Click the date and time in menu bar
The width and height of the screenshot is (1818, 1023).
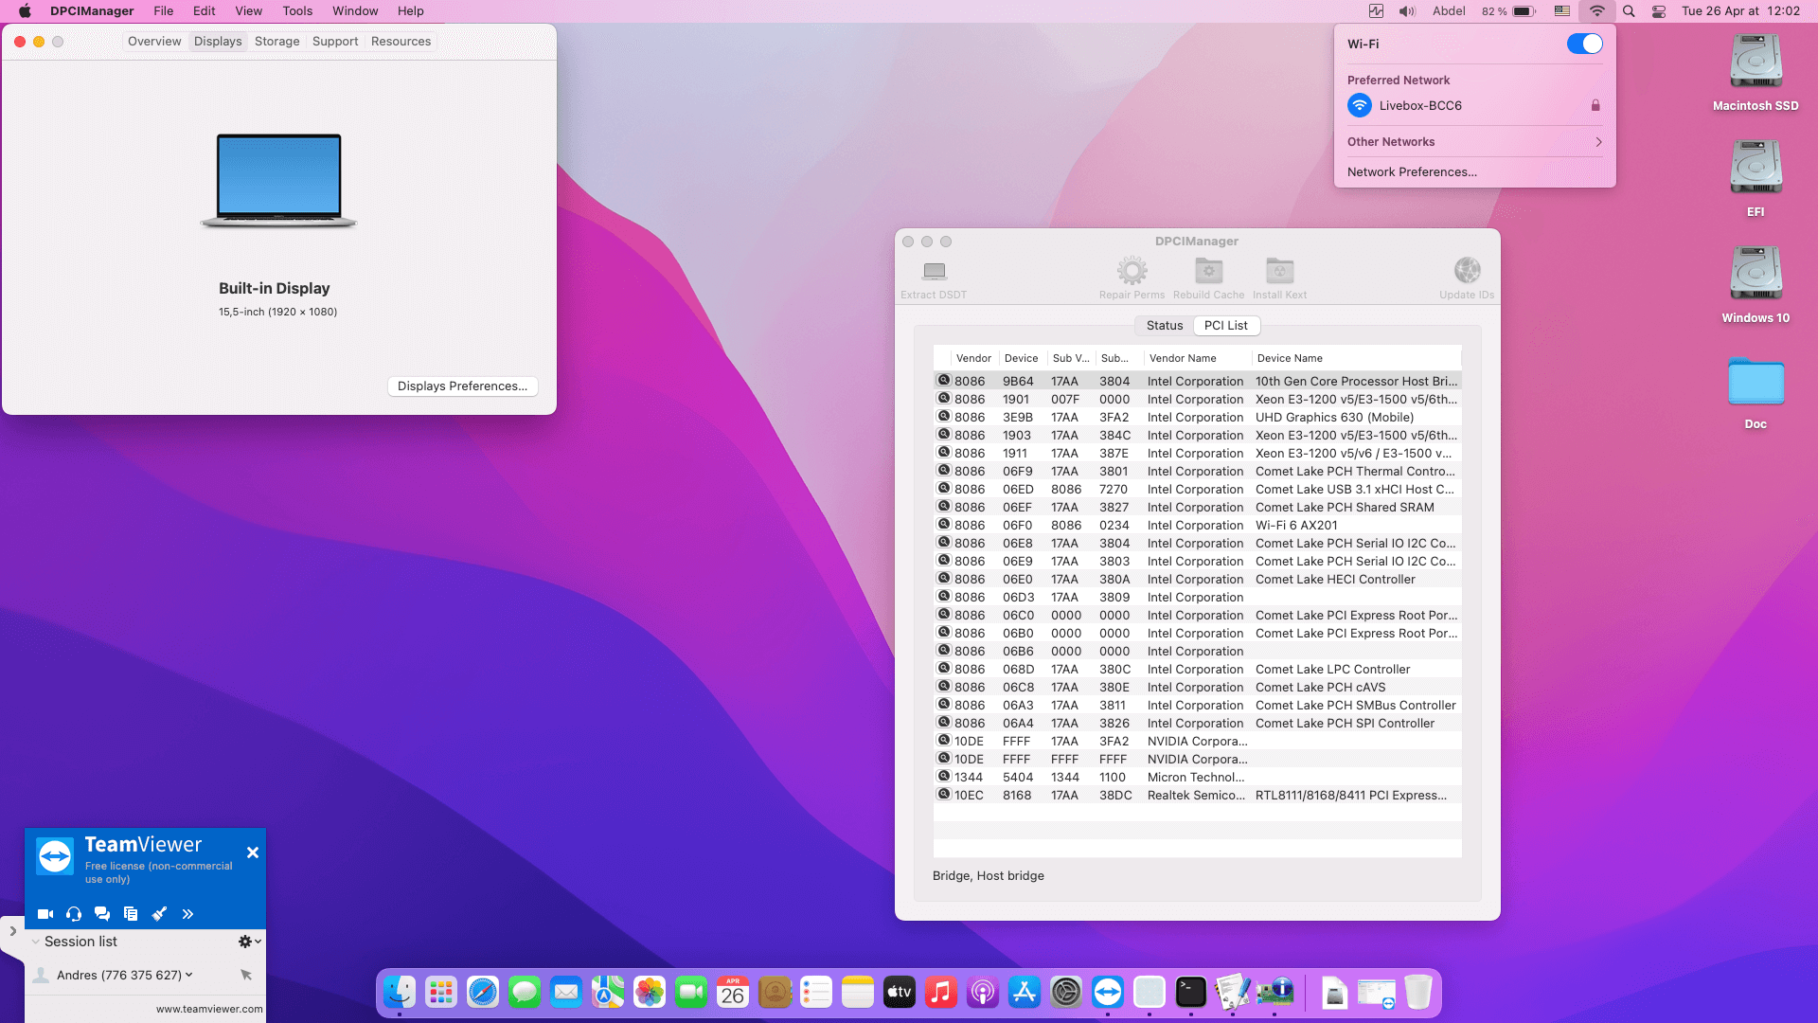(x=1740, y=11)
